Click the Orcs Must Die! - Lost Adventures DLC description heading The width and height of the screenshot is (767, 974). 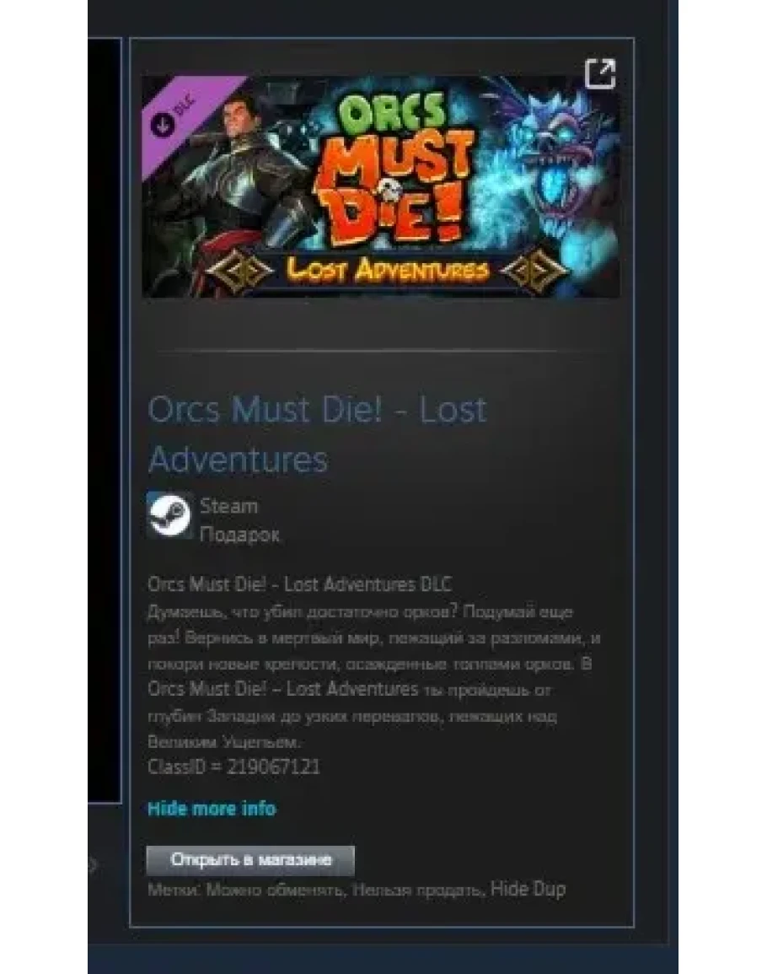point(299,584)
